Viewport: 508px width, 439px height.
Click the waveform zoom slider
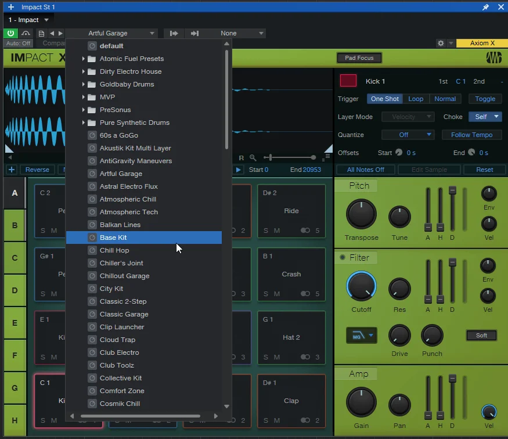tap(290, 157)
